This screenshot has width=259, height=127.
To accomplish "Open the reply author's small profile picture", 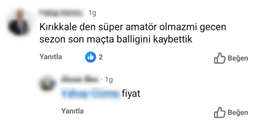I will coord(48,84).
